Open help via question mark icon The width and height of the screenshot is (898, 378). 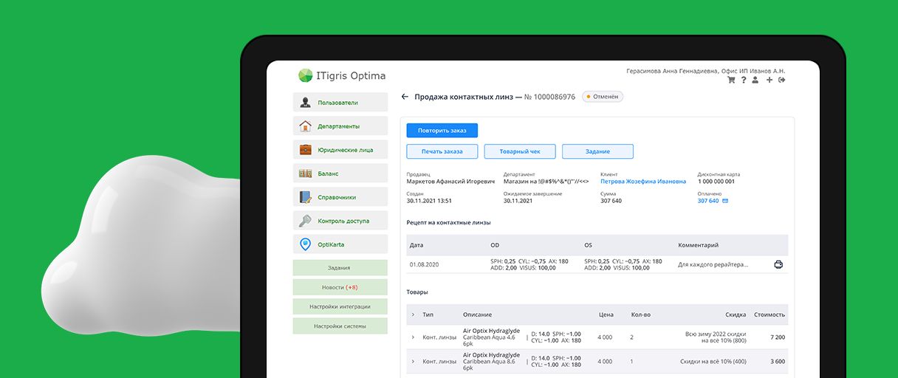coord(744,80)
